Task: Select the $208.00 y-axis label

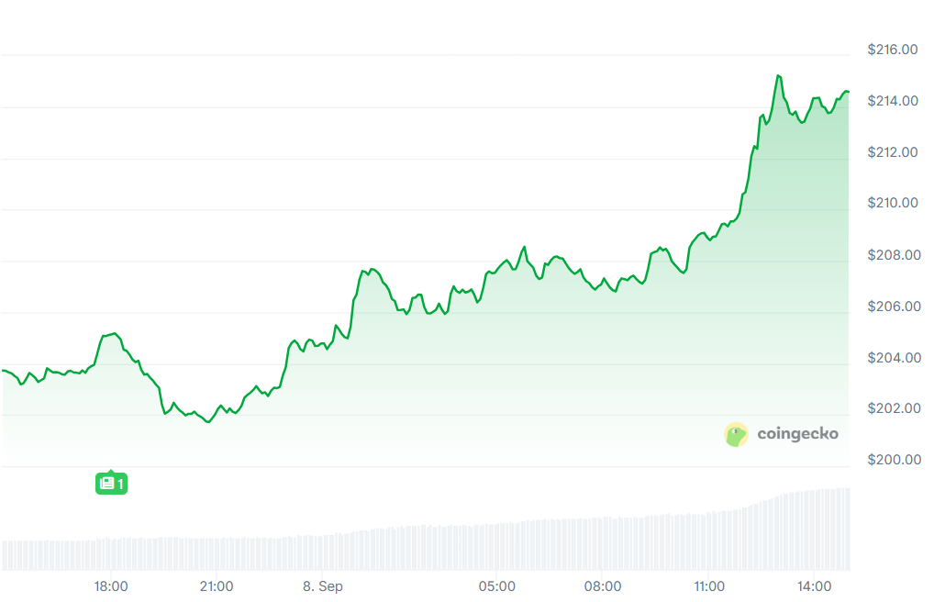Action: [x=892, y=255]
